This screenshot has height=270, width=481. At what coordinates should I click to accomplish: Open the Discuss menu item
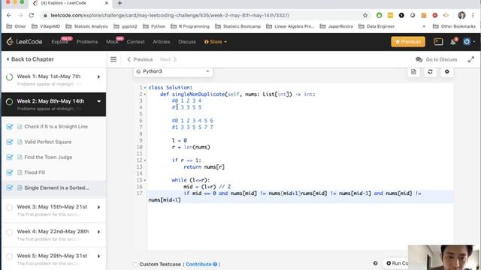(x=187, y=42)
